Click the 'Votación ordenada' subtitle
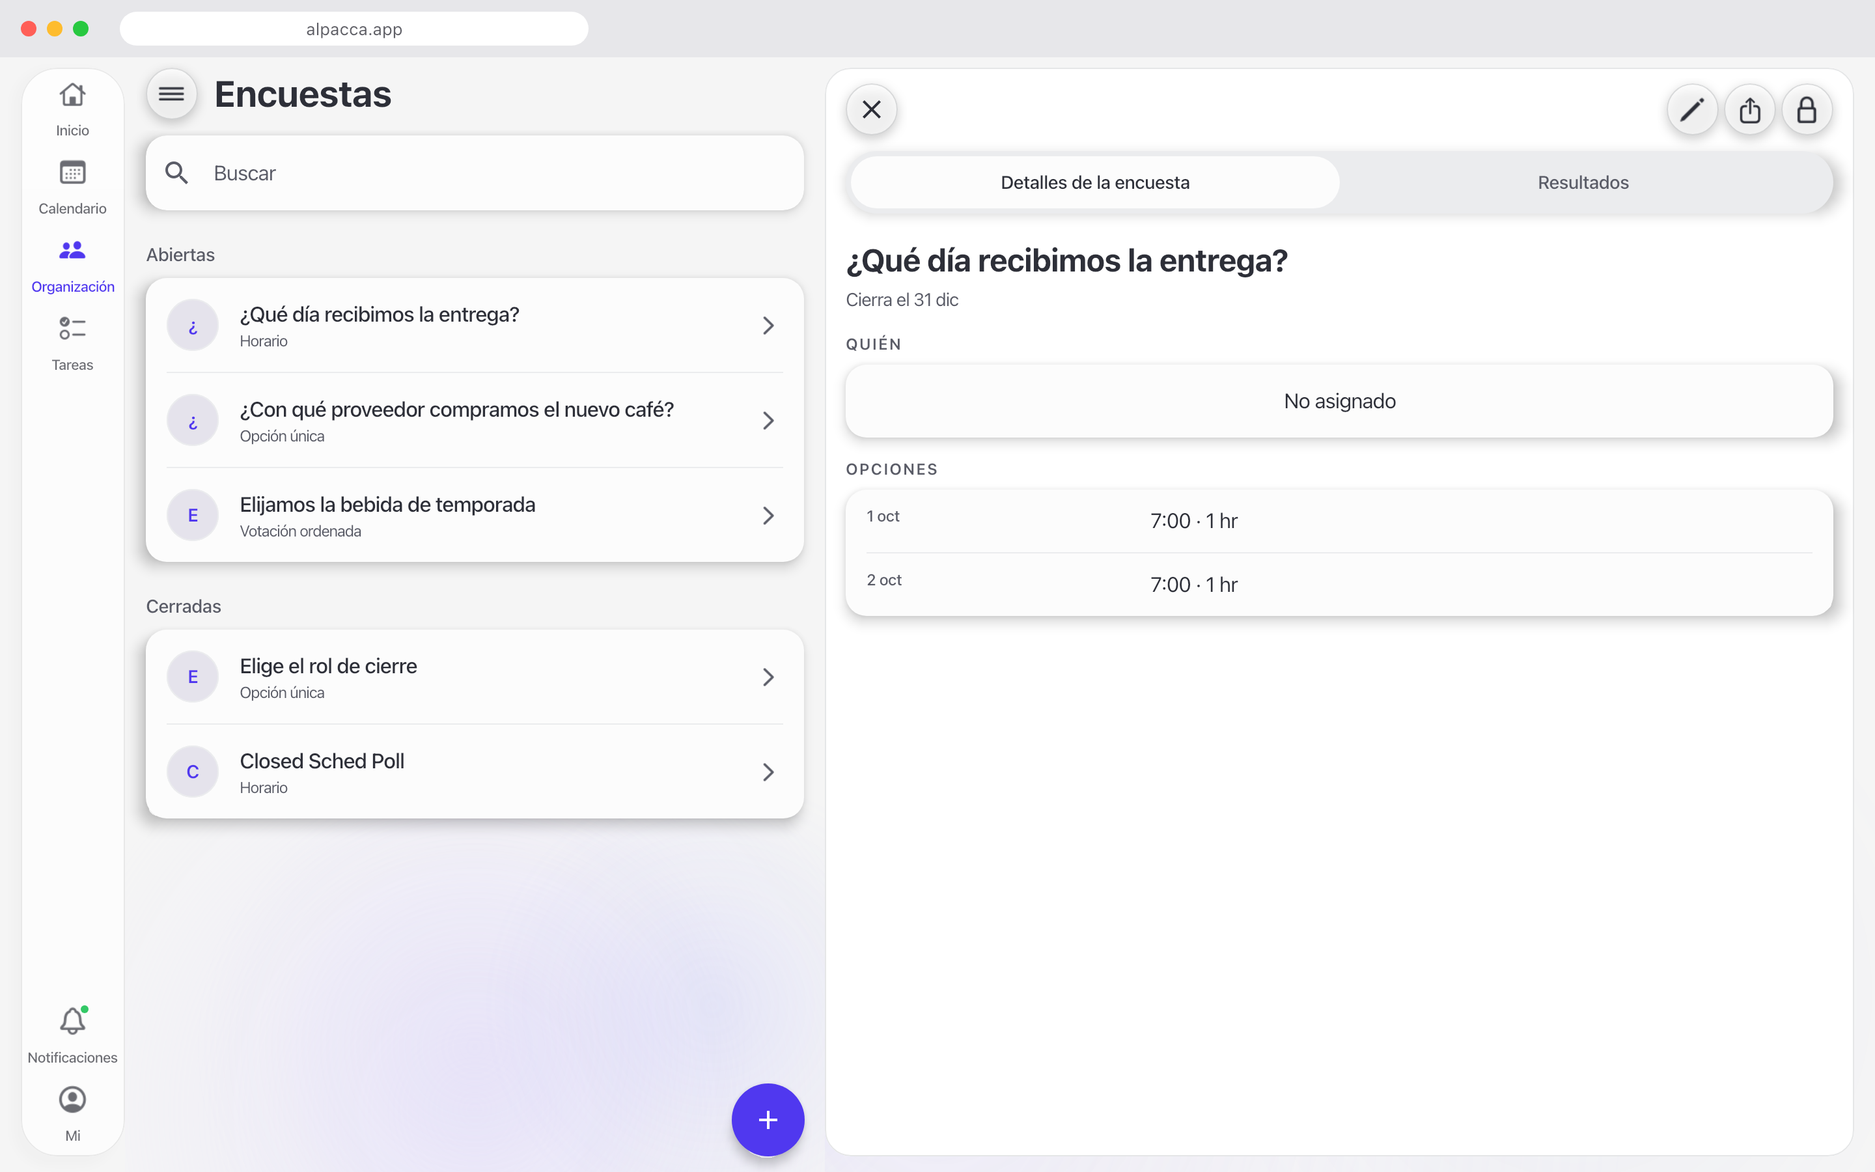The height and width of the screenshot is (1172, 1875). tap(301, 531)
